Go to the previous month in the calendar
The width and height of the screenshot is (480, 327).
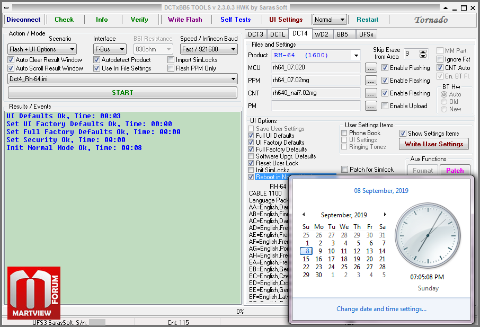(304, 215)
